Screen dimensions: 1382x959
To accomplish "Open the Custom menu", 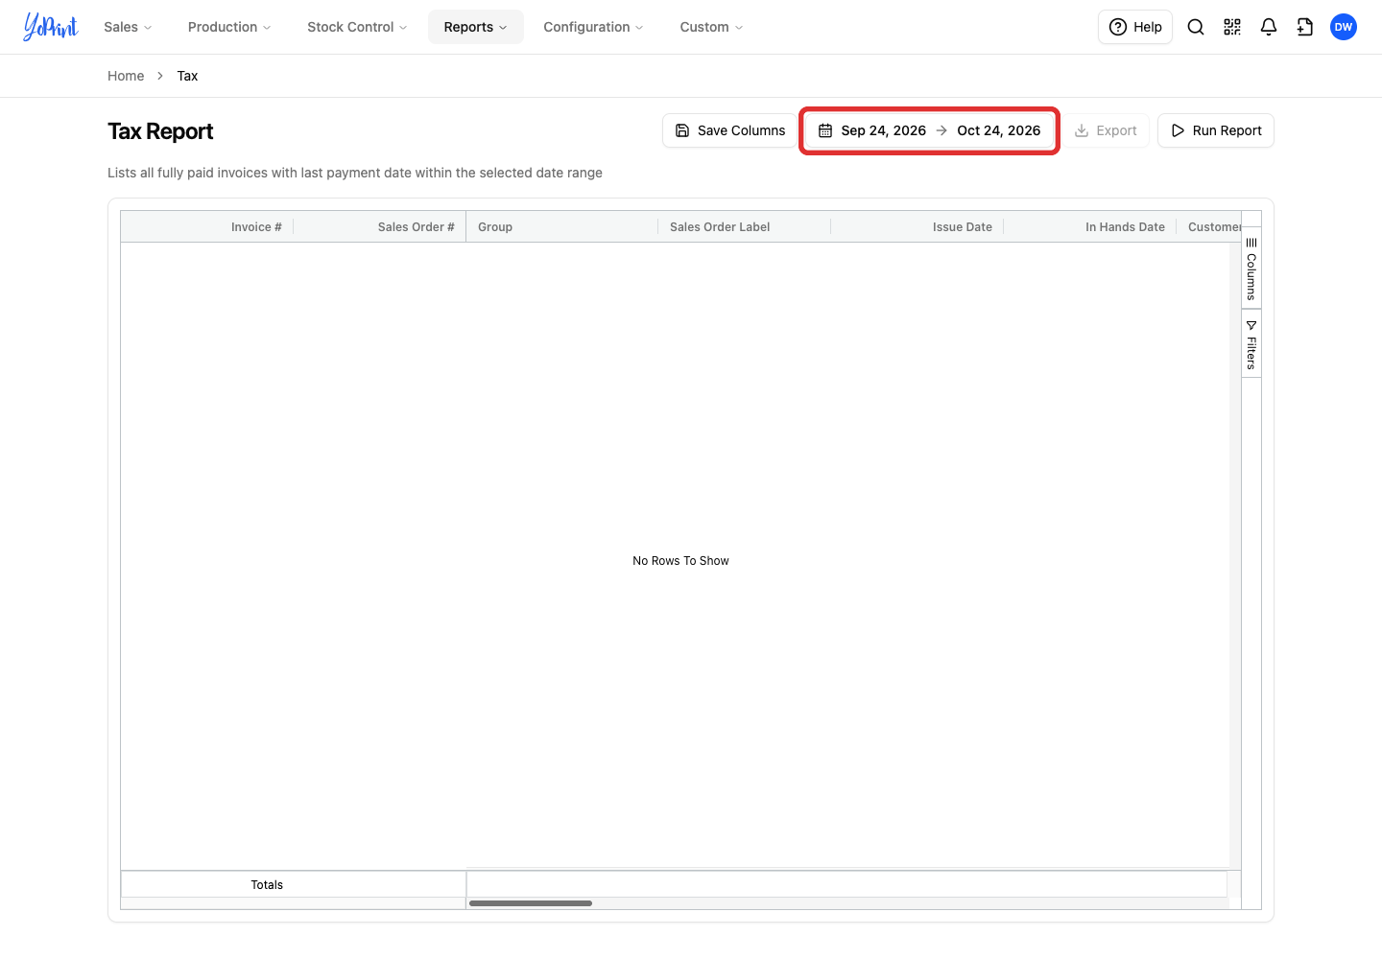I will [711, 27].
